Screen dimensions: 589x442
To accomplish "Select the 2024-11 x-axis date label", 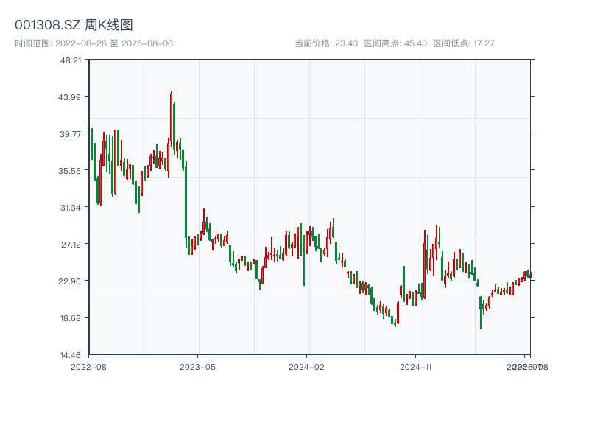I will pos(416,366).
